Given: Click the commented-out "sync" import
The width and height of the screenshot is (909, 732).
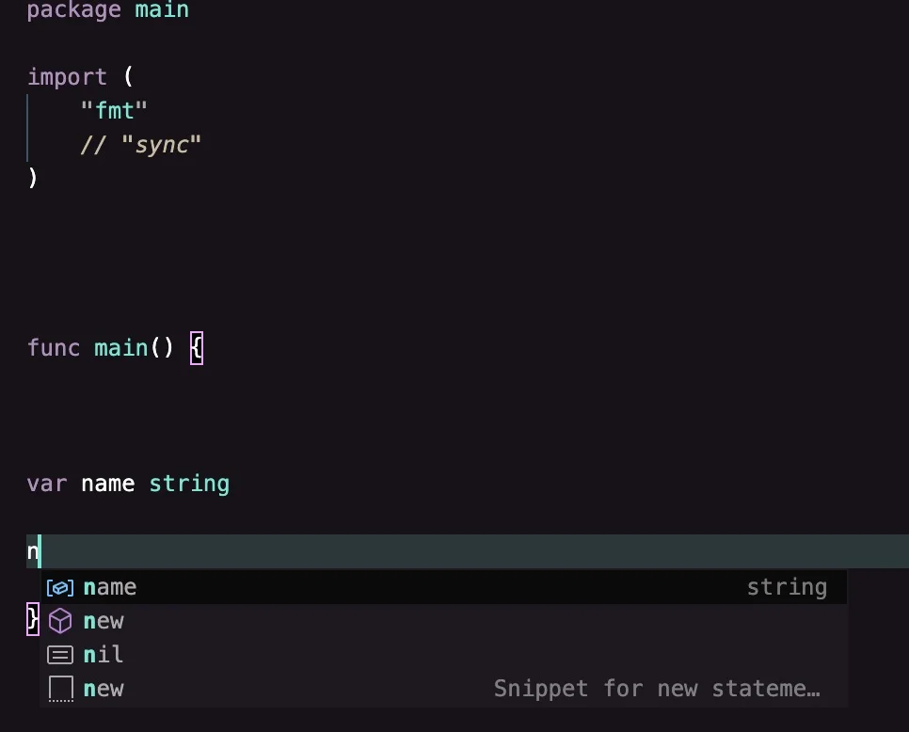Looking at the screenshot, I should 141,145.
